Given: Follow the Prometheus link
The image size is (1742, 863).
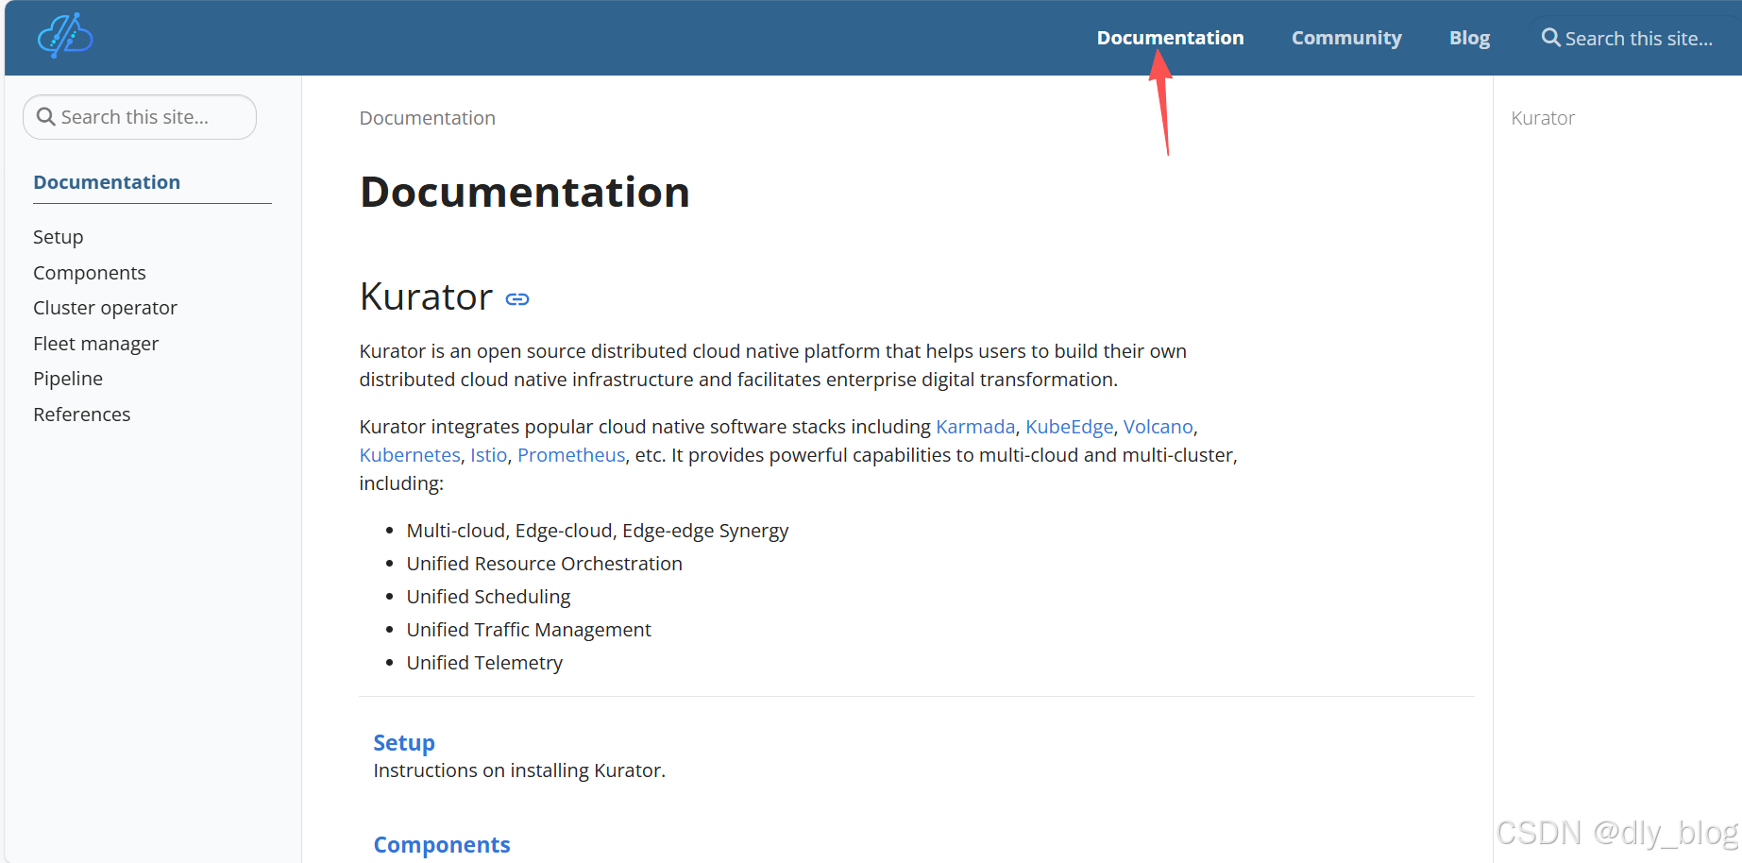Looking at the screenshot, I should click(x=571, y=455).
